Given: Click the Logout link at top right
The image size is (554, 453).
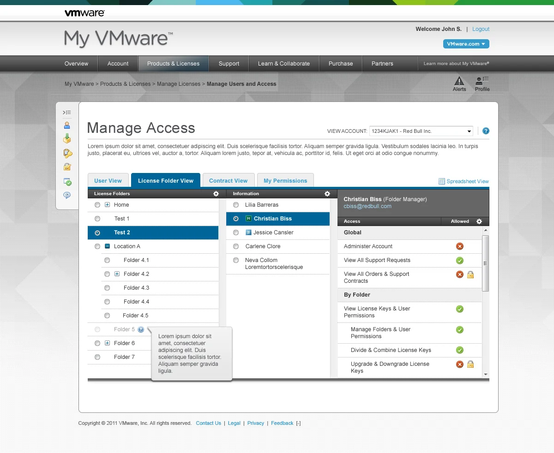Looking at the screenshot, I should click(x=481, y=29).
